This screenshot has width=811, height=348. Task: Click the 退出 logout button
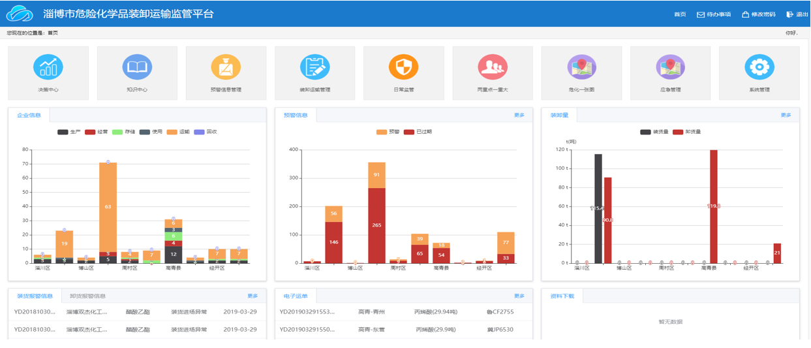point(797,14)
